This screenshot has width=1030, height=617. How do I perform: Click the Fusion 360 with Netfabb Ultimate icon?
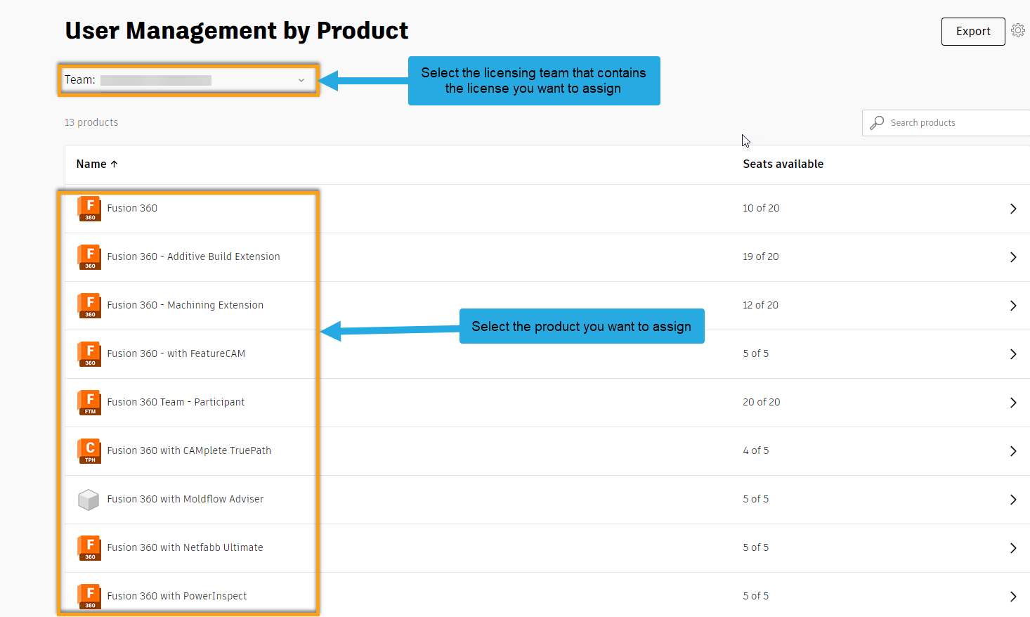pos(89,547)
